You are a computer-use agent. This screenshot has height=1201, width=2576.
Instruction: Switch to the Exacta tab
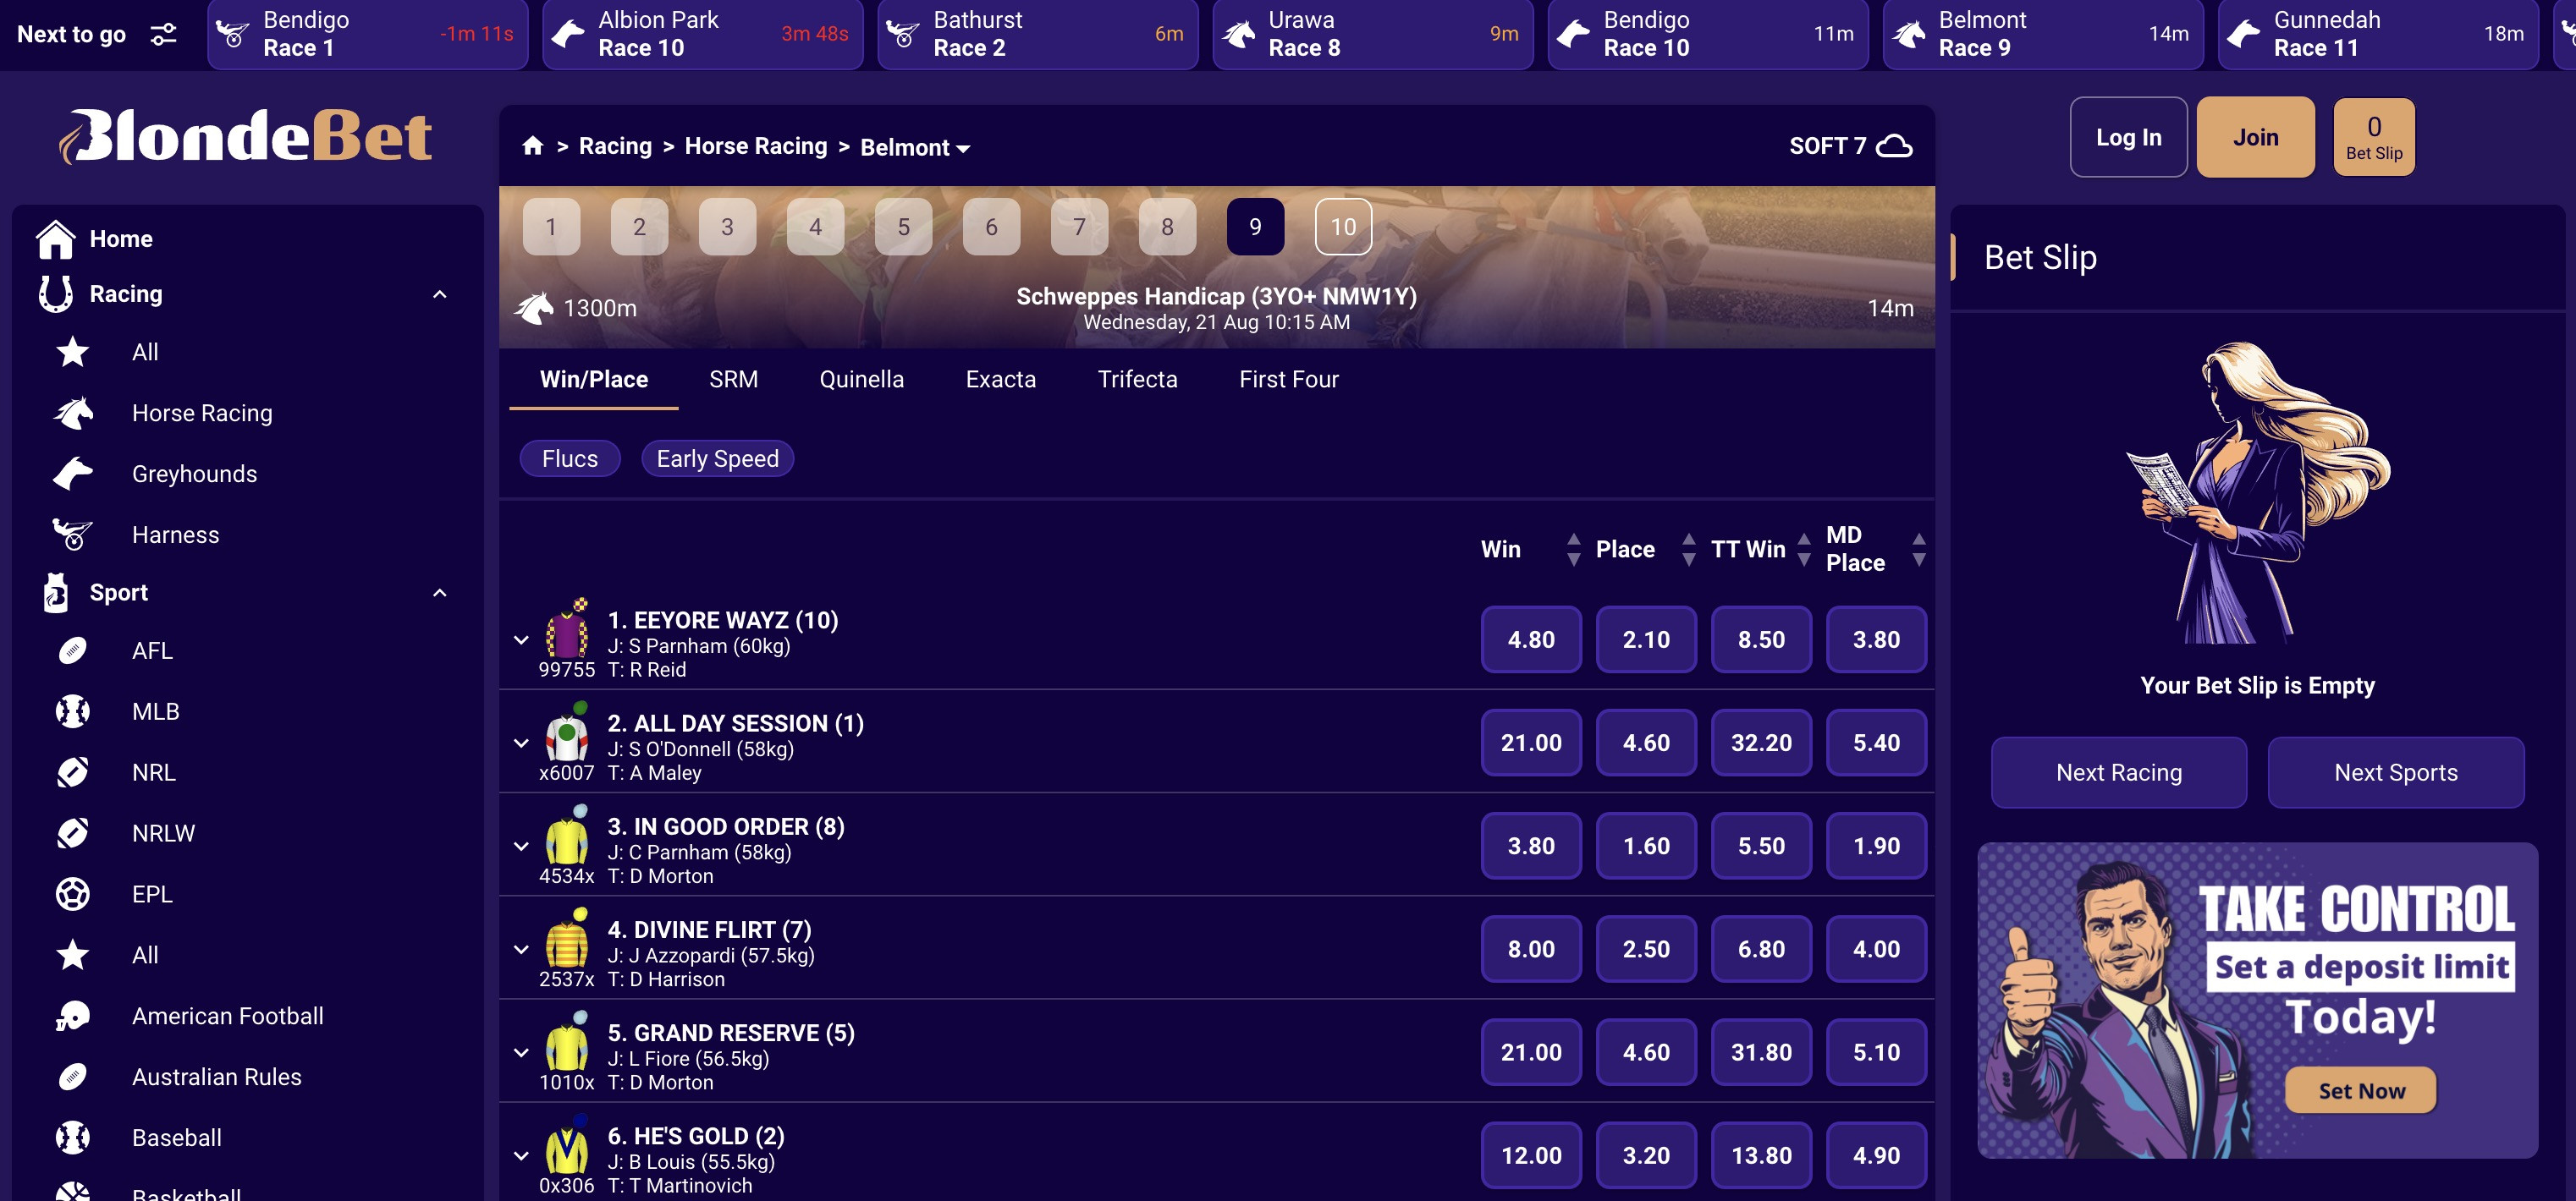[1000, 380]
